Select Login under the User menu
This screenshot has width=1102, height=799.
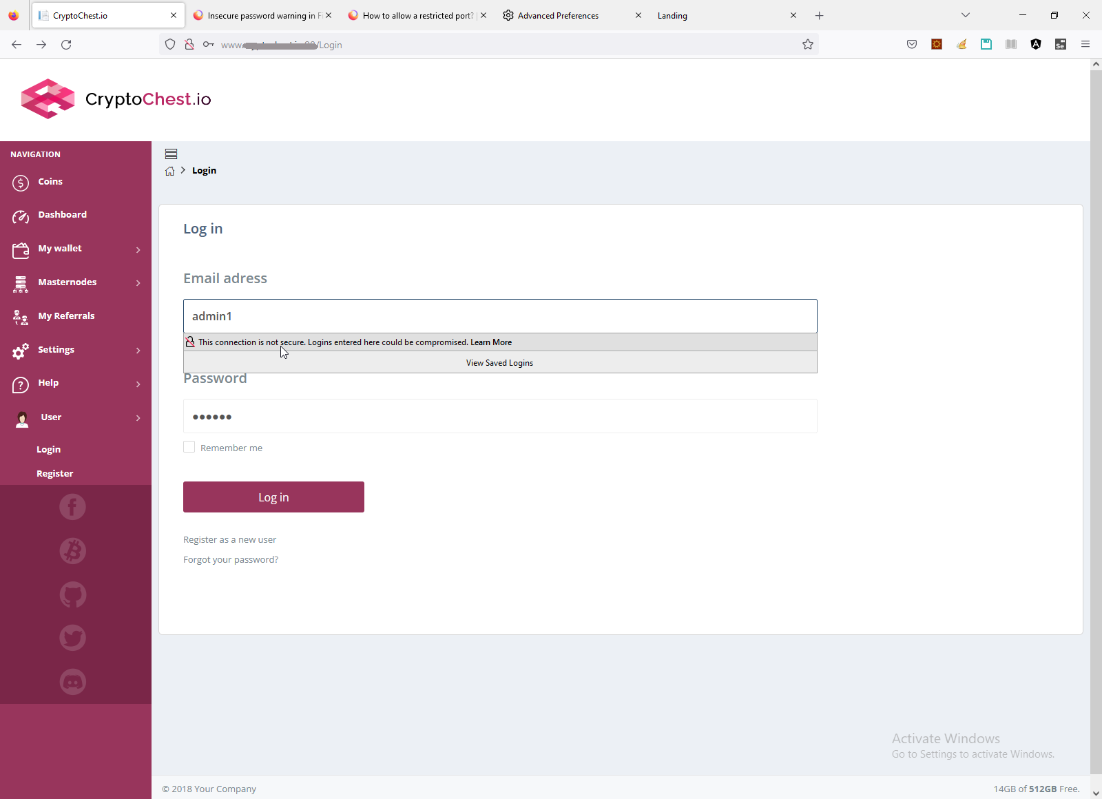(48, 450)
